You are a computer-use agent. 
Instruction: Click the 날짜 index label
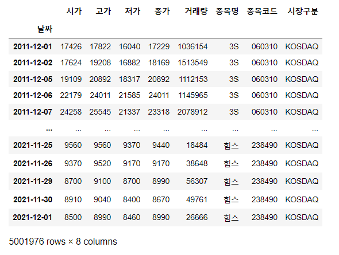coord(45,29)
